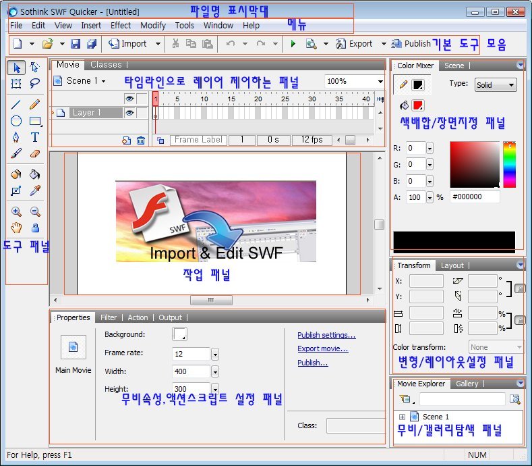Switch to the Gallery tab
Image resolution: width=532 pixels, height=466 pixels.
click(467, 384)
